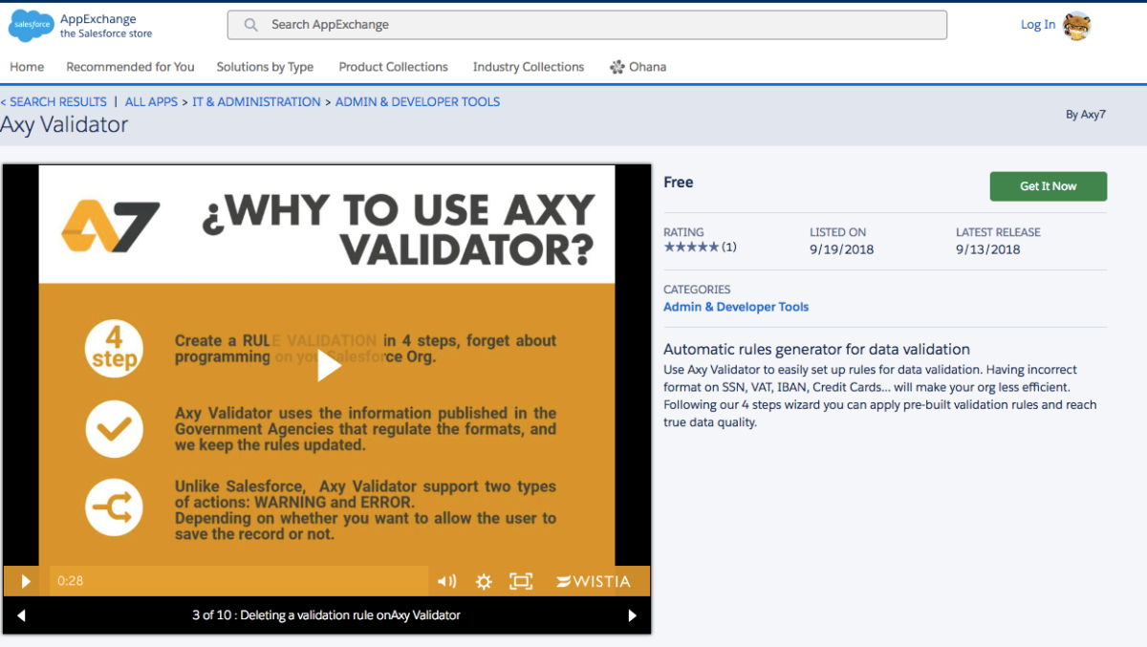This screenshot has width=1147, height=647.
Task: Click the By Axy7 publisher text
Action: pyautogui.click(x=1086, y=115)
